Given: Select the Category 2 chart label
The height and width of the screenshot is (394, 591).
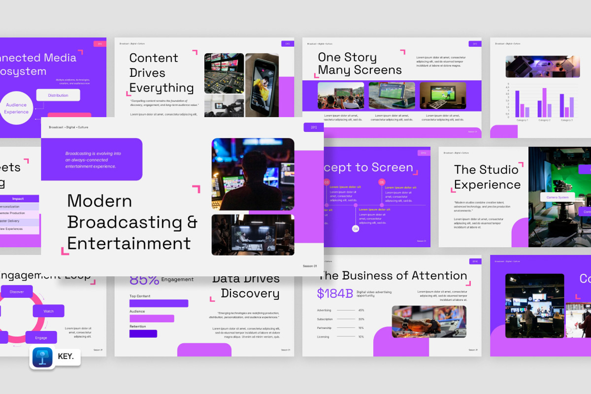Looking at the screenshot, I should point(544,120).
